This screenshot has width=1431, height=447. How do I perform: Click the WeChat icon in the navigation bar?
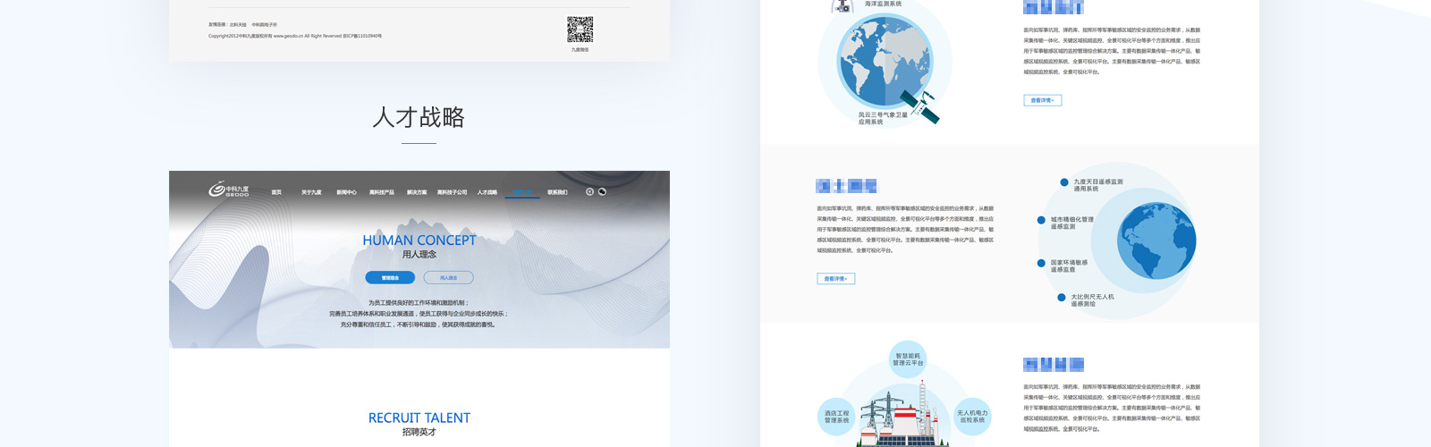[602, 191]
